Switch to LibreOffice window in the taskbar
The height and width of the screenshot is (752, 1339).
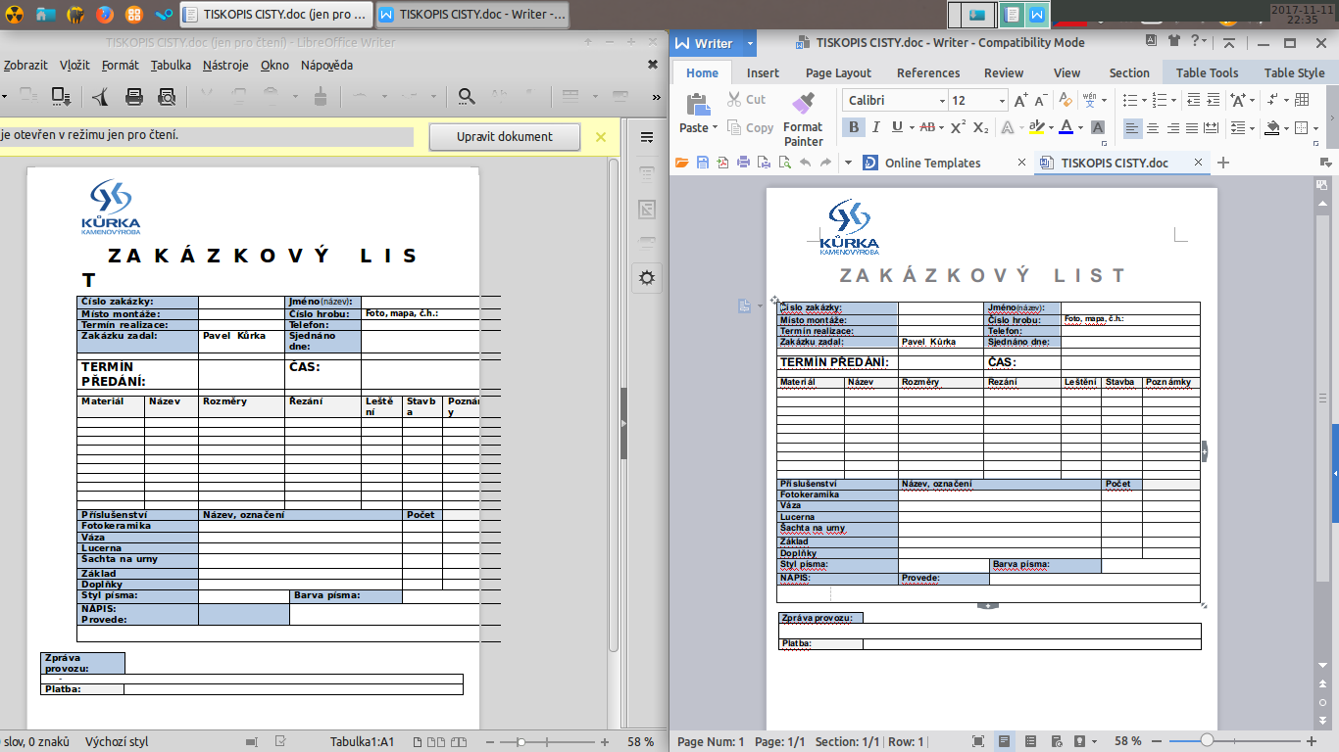[275, 15]
